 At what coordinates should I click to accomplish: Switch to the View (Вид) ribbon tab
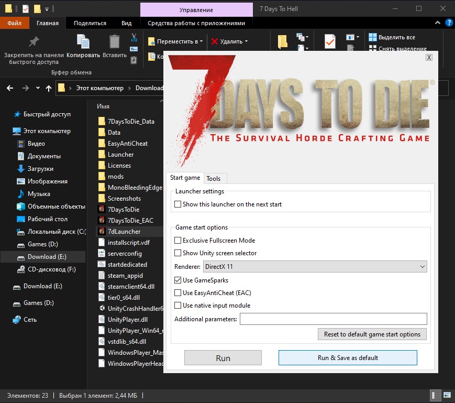127,23
